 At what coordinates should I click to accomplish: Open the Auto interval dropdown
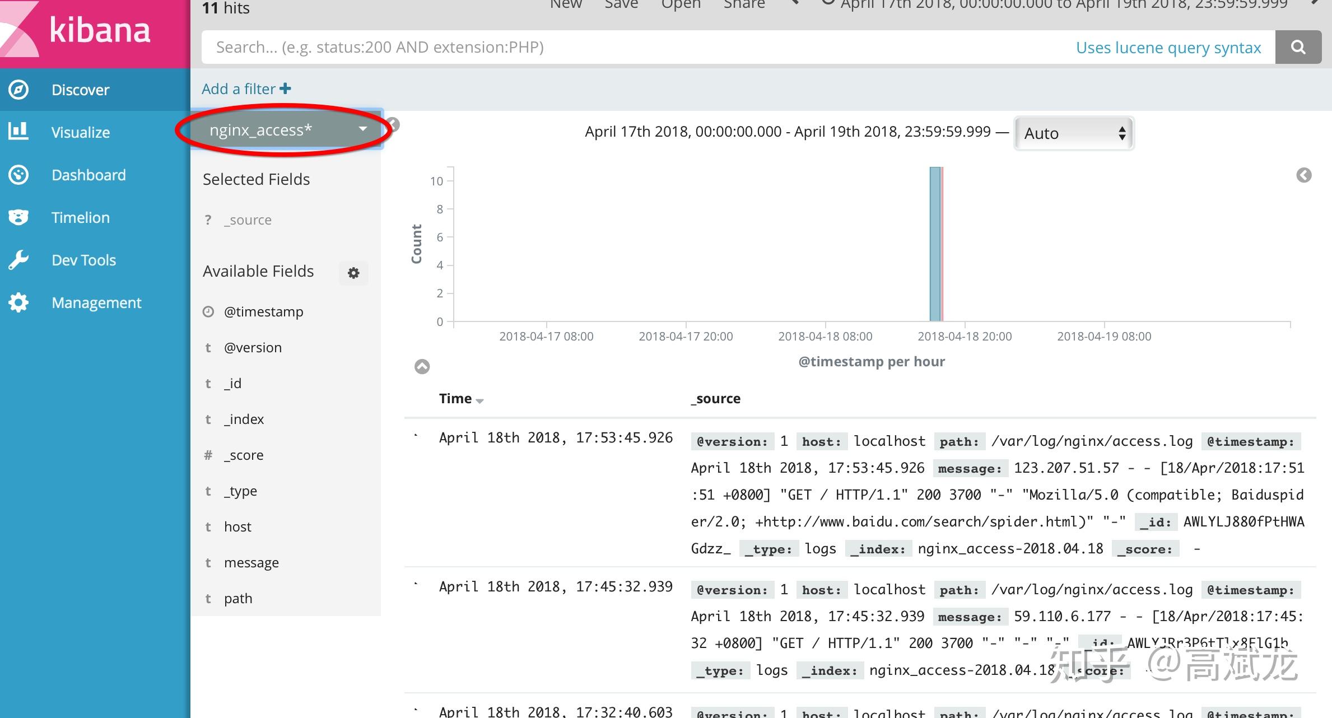point(1074,133)
